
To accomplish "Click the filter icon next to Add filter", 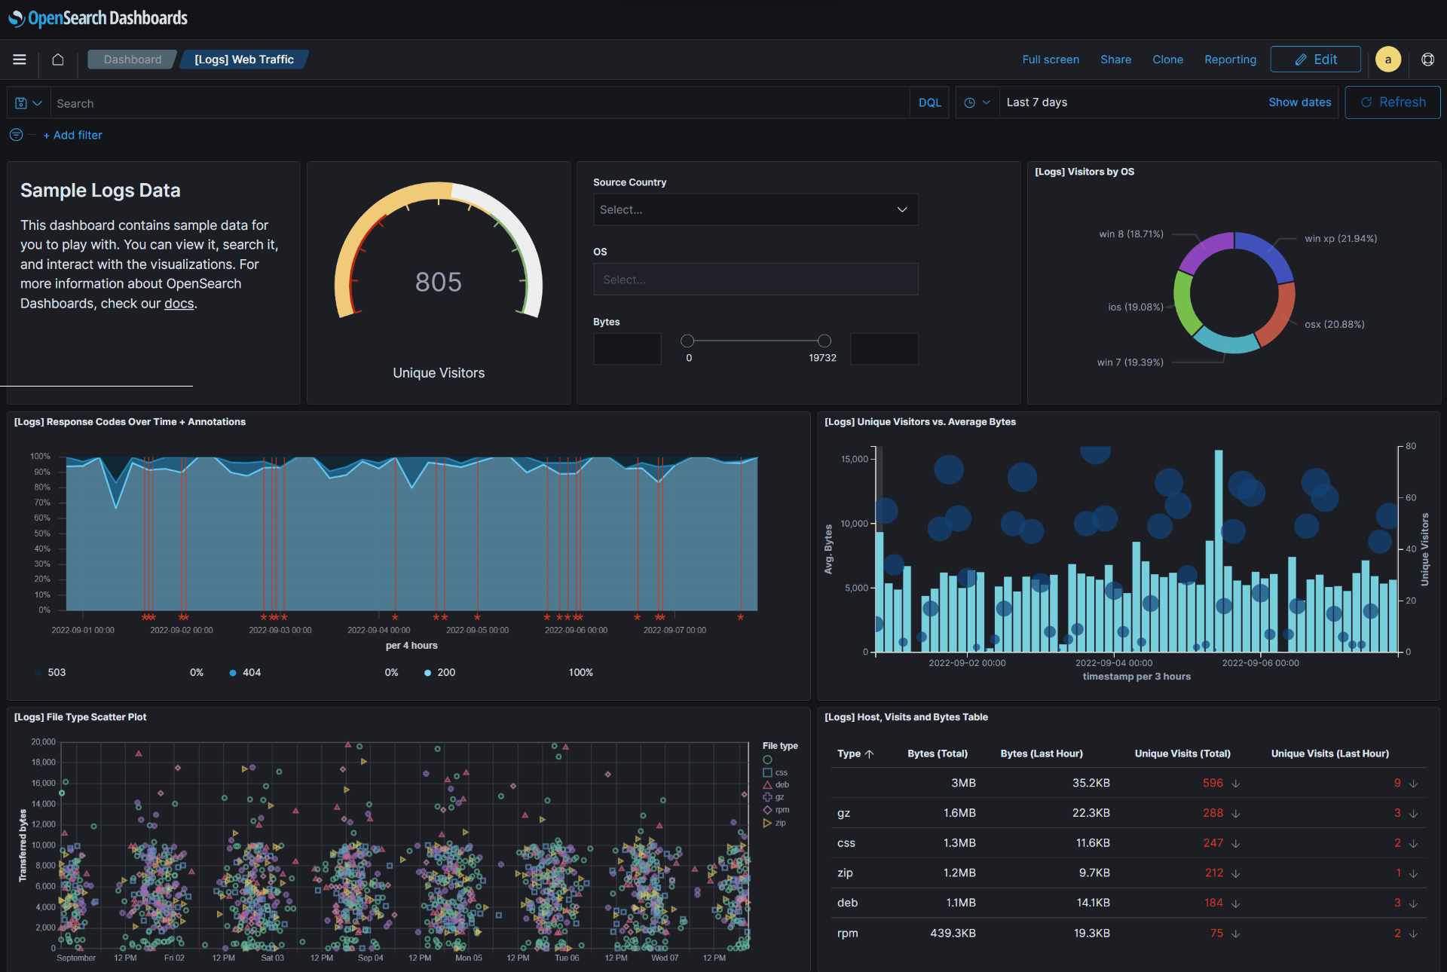I will pos(15,135).
